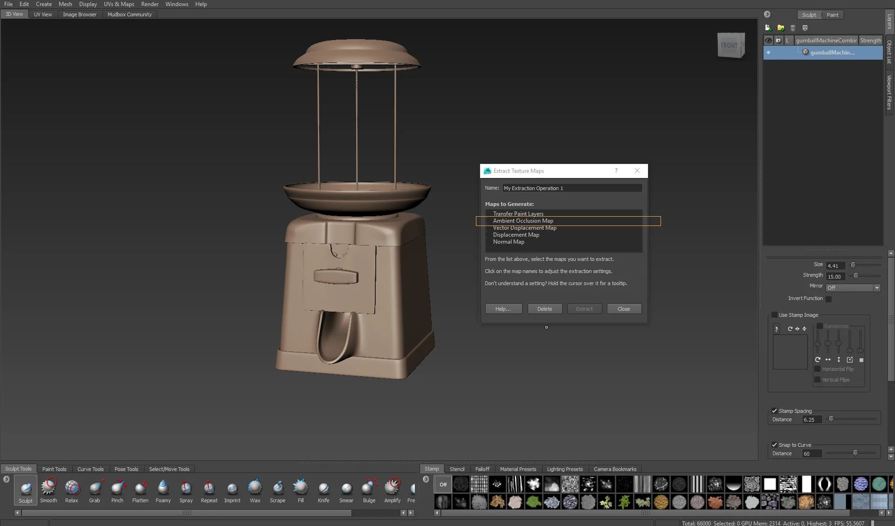Image resolution: width=895 pixels, height=526 pixels.
Task: Toggle the Invert Function checkbox
Action: coord(829,299)
